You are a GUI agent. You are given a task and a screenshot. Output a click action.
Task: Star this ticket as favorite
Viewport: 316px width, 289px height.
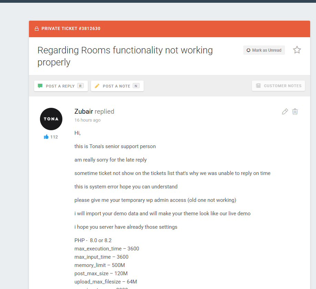click(297, 50)
